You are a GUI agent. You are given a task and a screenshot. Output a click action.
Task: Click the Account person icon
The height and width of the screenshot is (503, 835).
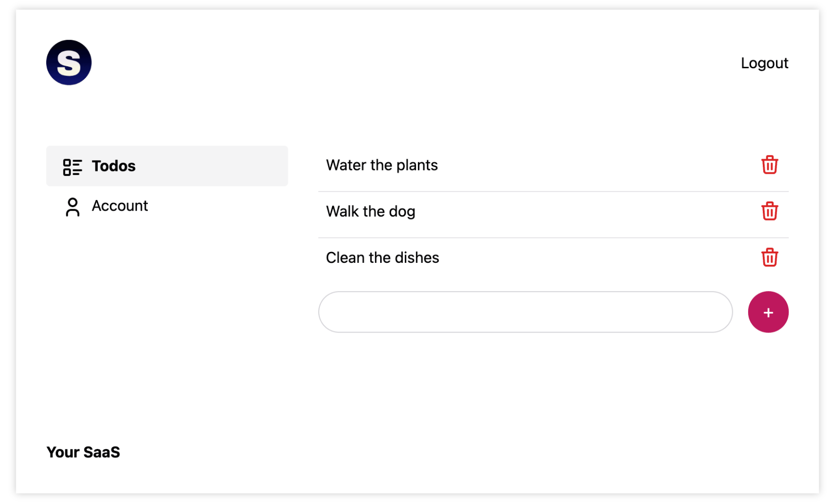pyautogui.click(x=72, y=207)
